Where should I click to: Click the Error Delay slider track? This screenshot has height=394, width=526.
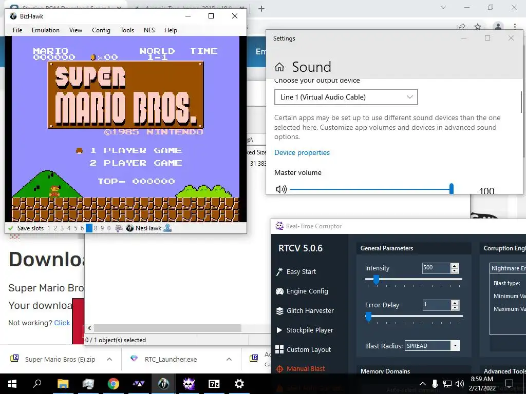click(x=414, y=316)
